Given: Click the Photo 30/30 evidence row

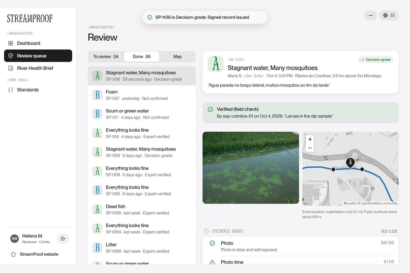Looking at the screenshot, I should (x=301, y=247).
